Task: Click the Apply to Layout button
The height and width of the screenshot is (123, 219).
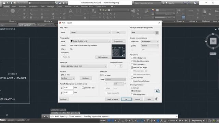Action: tap(113, 99)
